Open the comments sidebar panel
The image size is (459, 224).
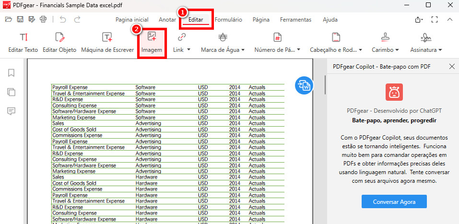12,111
